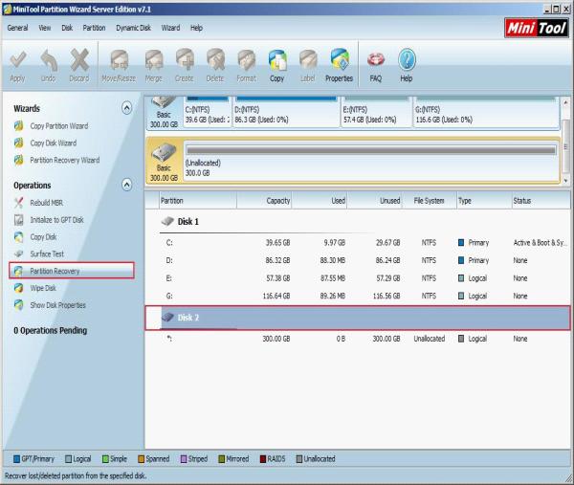Select E:(NTFS) 57.4 GB block
The width and height of the screenshot is (574, 485).
click(376, 112)
